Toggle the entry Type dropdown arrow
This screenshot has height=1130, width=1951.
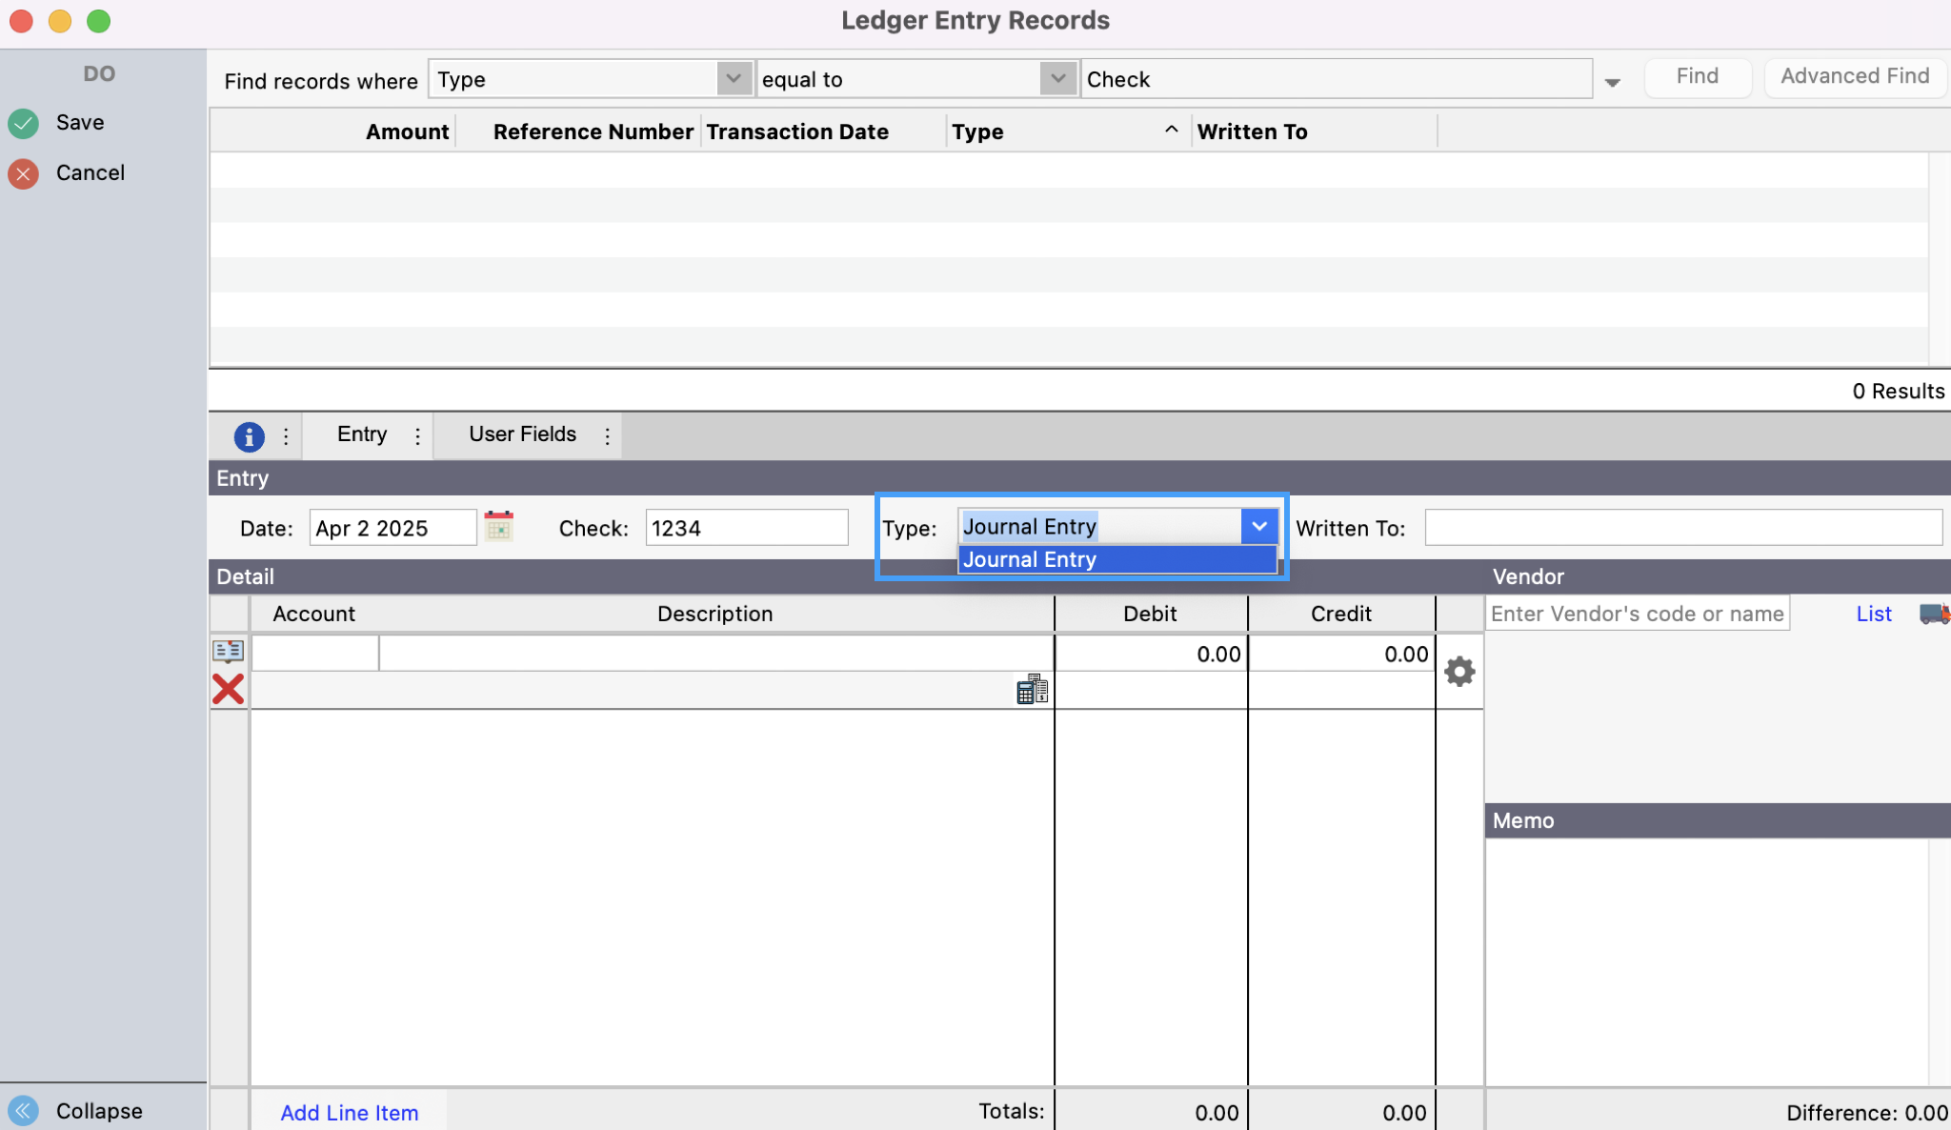[1258, 527]
